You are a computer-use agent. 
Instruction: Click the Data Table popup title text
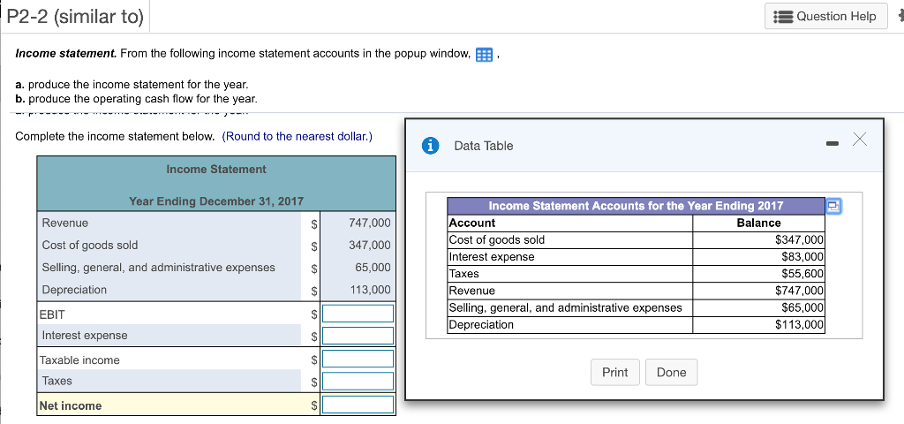483,146
